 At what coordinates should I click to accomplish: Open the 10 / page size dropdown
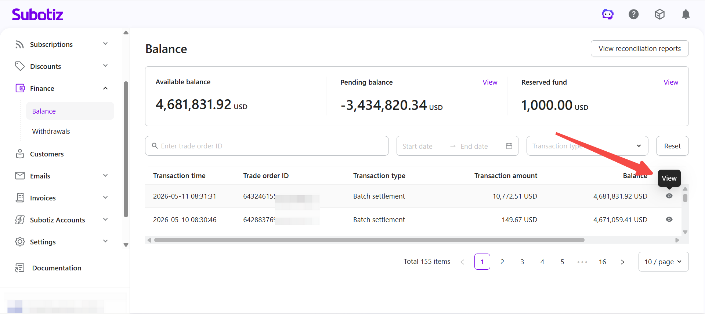click(x=663, y=262)
